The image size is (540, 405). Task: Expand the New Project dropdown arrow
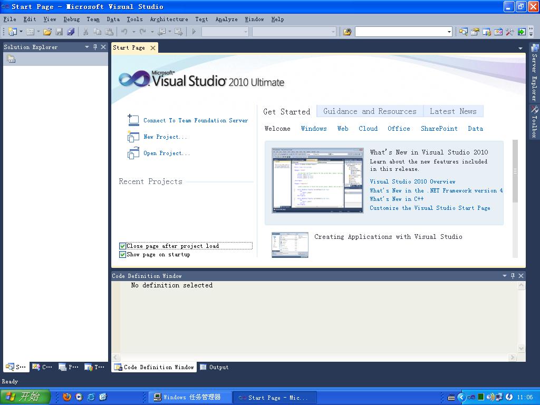pyautogui.click(x=21, y=32)
